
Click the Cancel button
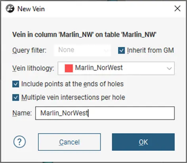coord(69,142)
